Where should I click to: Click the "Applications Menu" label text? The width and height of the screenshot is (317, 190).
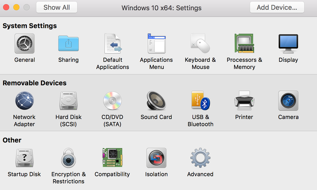(x=156, y=63)
